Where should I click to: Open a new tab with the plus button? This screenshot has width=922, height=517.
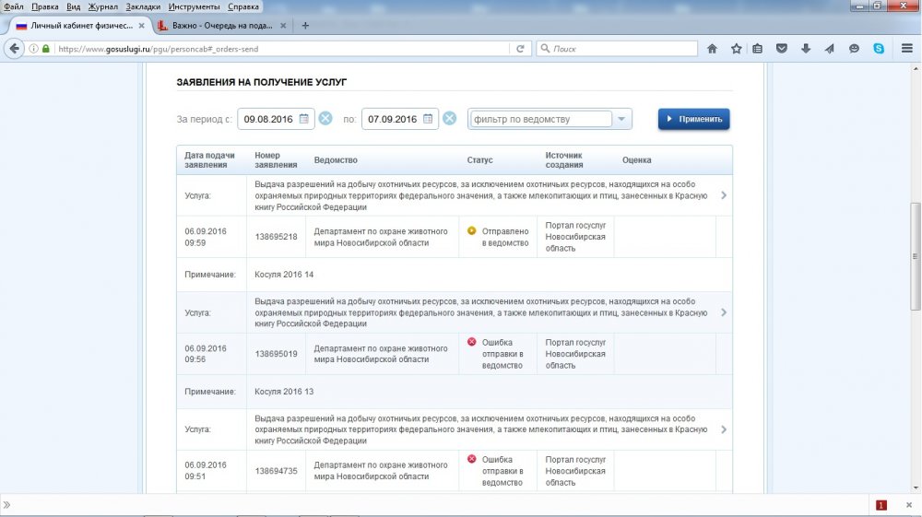(x=305, y=26)
